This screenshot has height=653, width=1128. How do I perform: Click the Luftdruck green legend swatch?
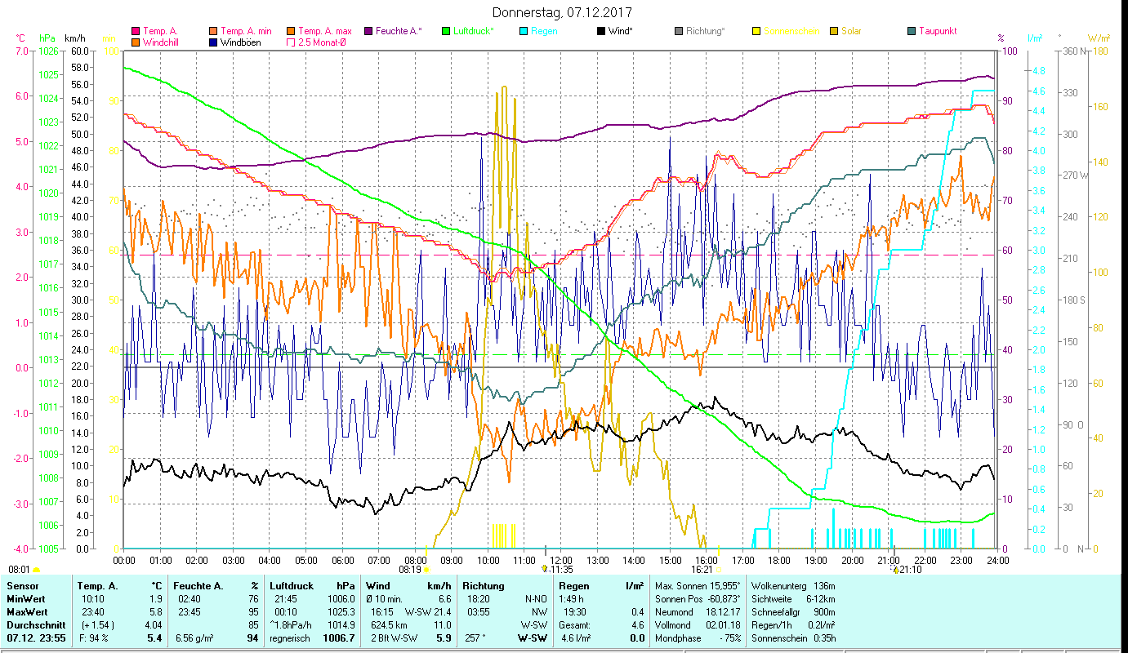click(445, 31)
